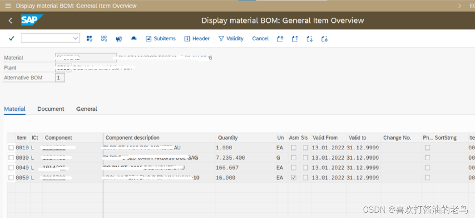475x218 pixels.
Task: Click the Un column header
Action: pyautogui.click(x=282, y=137)
